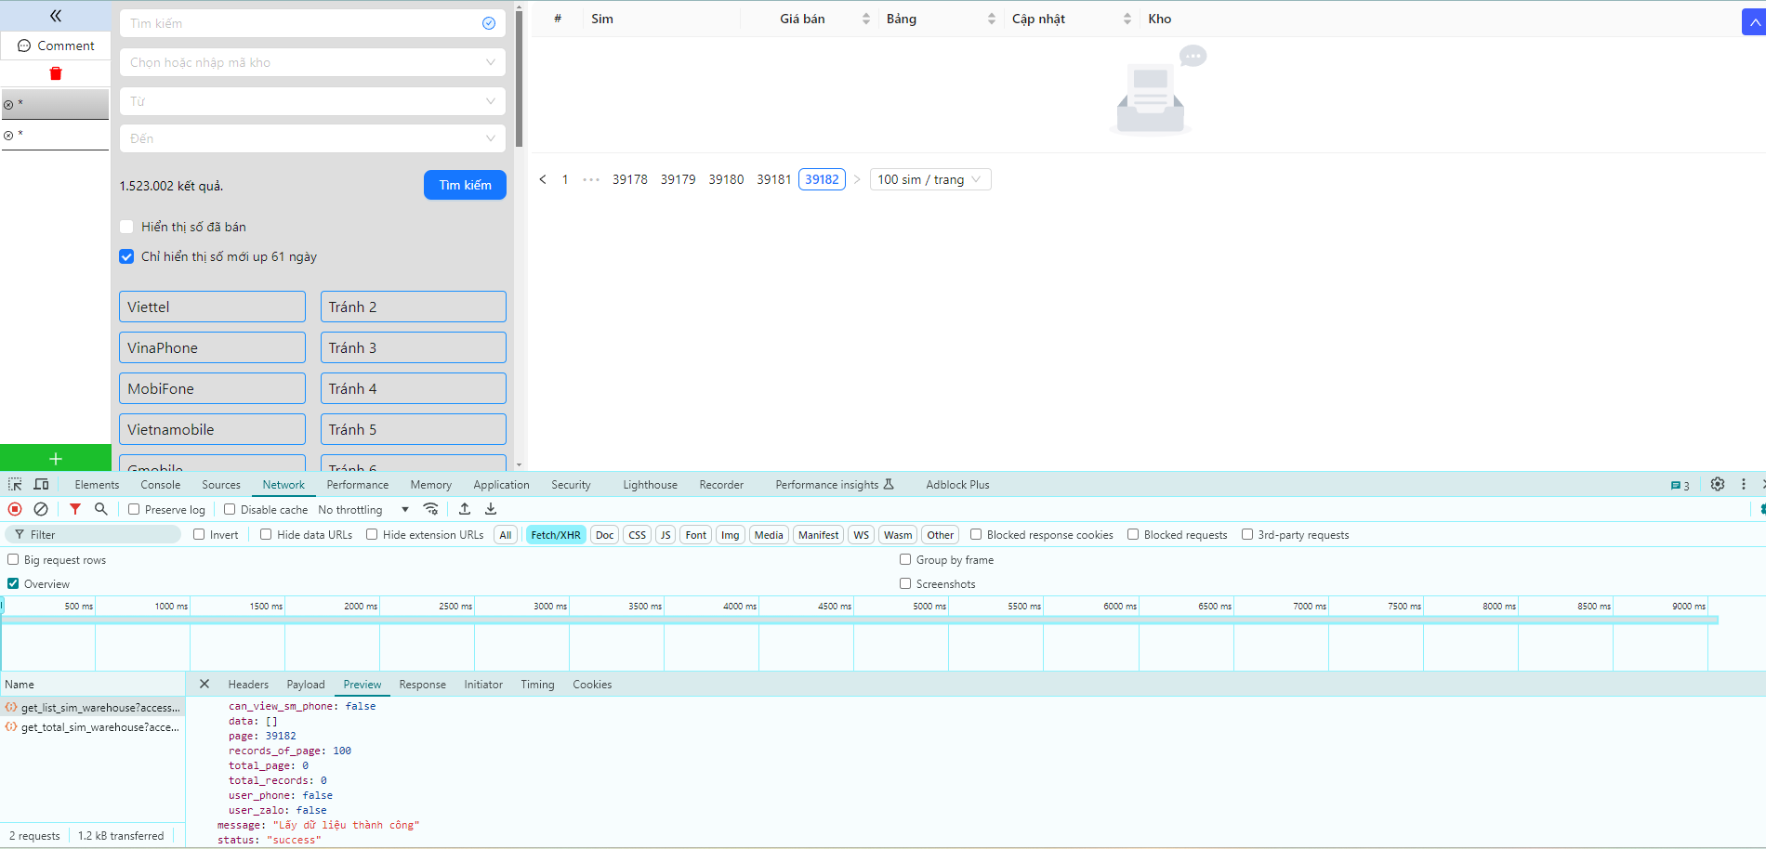Image resolution: width=1766 pixels, height=849 pixels.
Task: Open the Application tab
Action: pyautogui.click(x=501, y=484)
